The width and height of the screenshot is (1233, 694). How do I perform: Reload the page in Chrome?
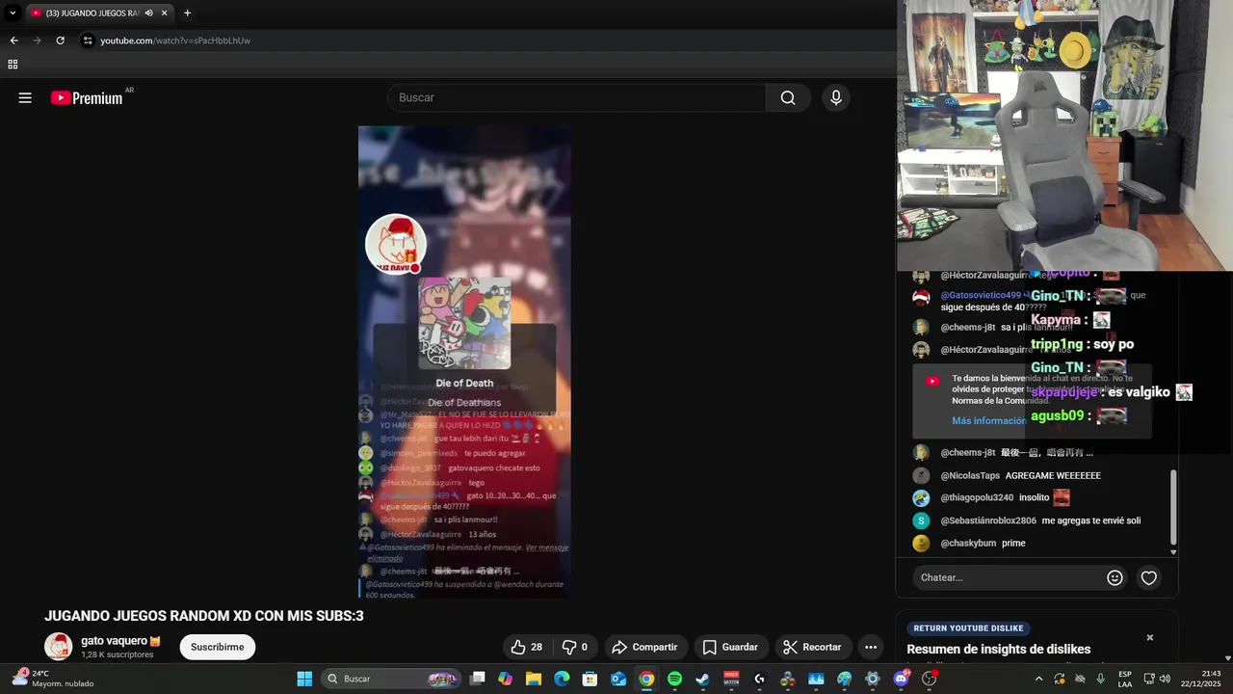click(60, 40)
